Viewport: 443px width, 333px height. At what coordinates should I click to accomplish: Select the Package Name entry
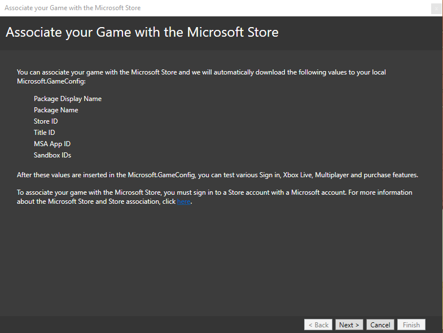(56, 110)
